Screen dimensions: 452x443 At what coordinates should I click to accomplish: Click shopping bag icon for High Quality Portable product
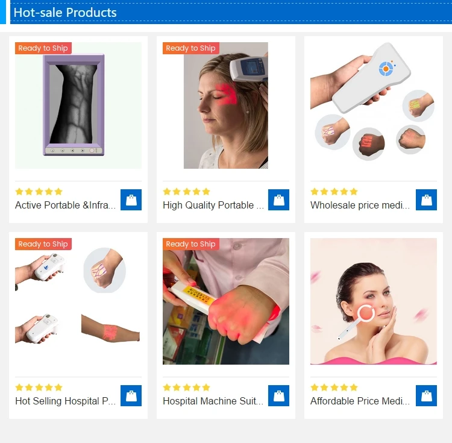tap(278, 200)
